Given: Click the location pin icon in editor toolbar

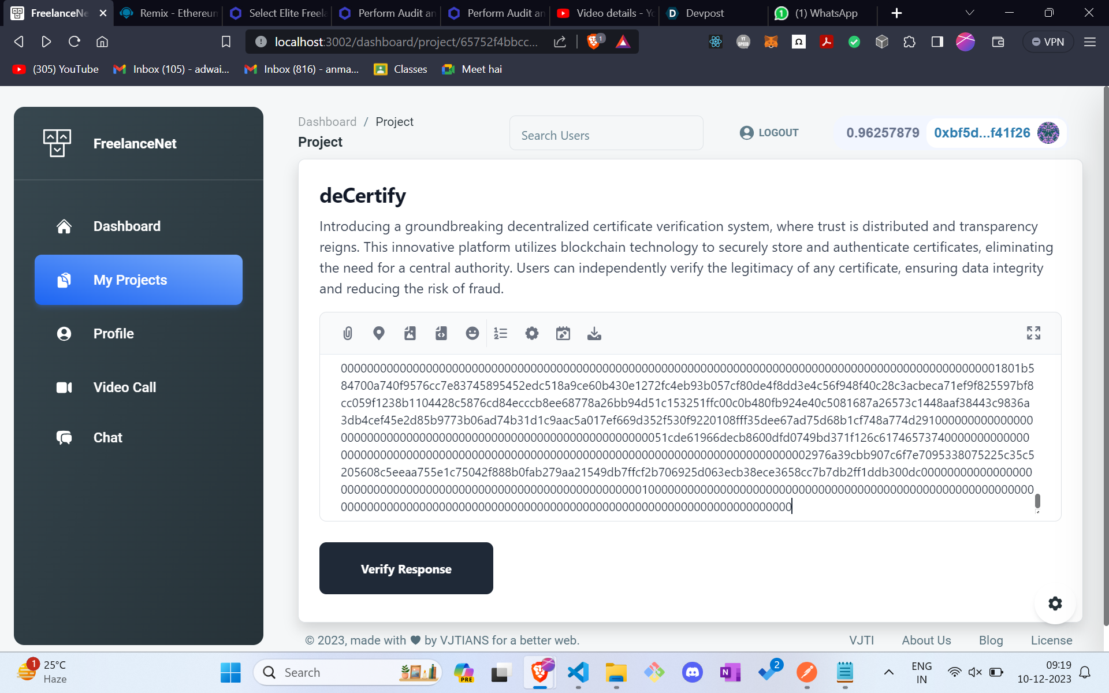Looking at the screenshot, I should (x=379, y=333).
